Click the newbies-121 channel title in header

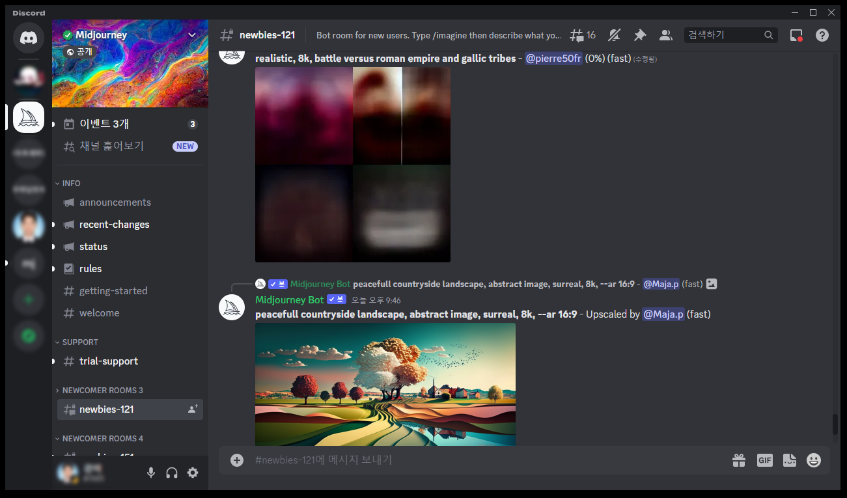[267, 35]
